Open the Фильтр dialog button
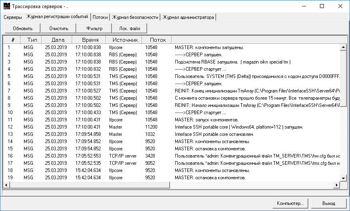This screenshot has height=211, width=350. click(x=95, y=29)
